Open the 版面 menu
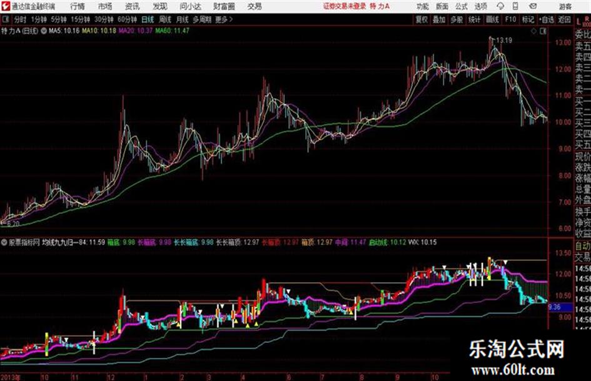The image size is (591, 381). click(x=442, y=6)
